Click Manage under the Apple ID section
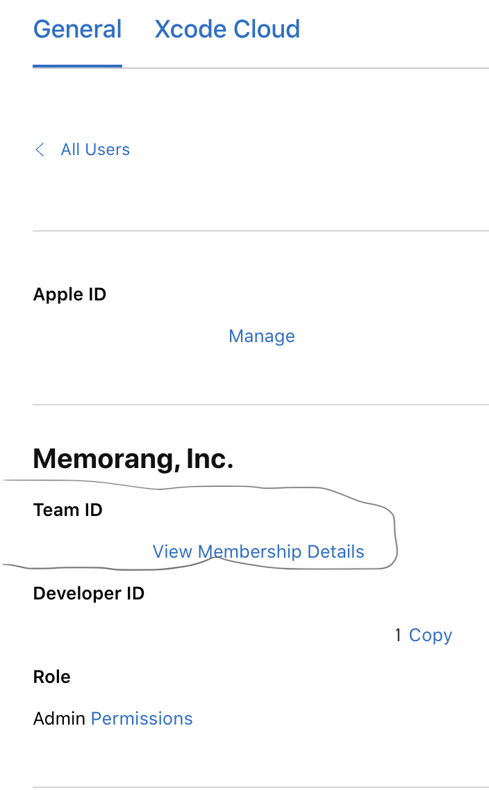The width and height of the screenshot is (489, 790). (262, 336)
